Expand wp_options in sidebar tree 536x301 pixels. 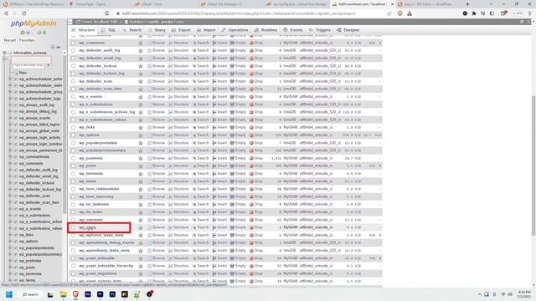10,242
